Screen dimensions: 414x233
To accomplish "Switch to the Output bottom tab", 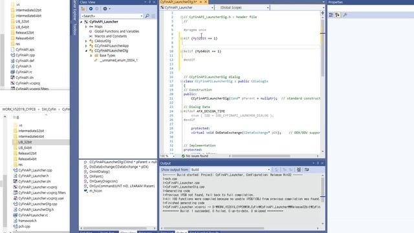I will click(x=181, y=232).
